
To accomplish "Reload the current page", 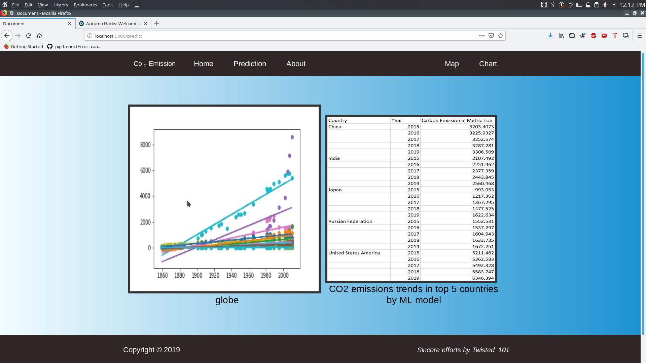I will pyautogui.click(x=29, y=36).
